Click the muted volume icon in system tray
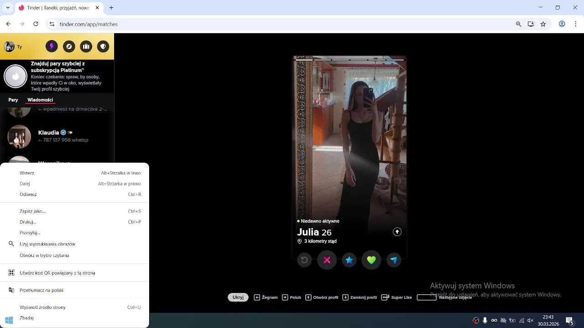The image size is (584, 328). 530,321
